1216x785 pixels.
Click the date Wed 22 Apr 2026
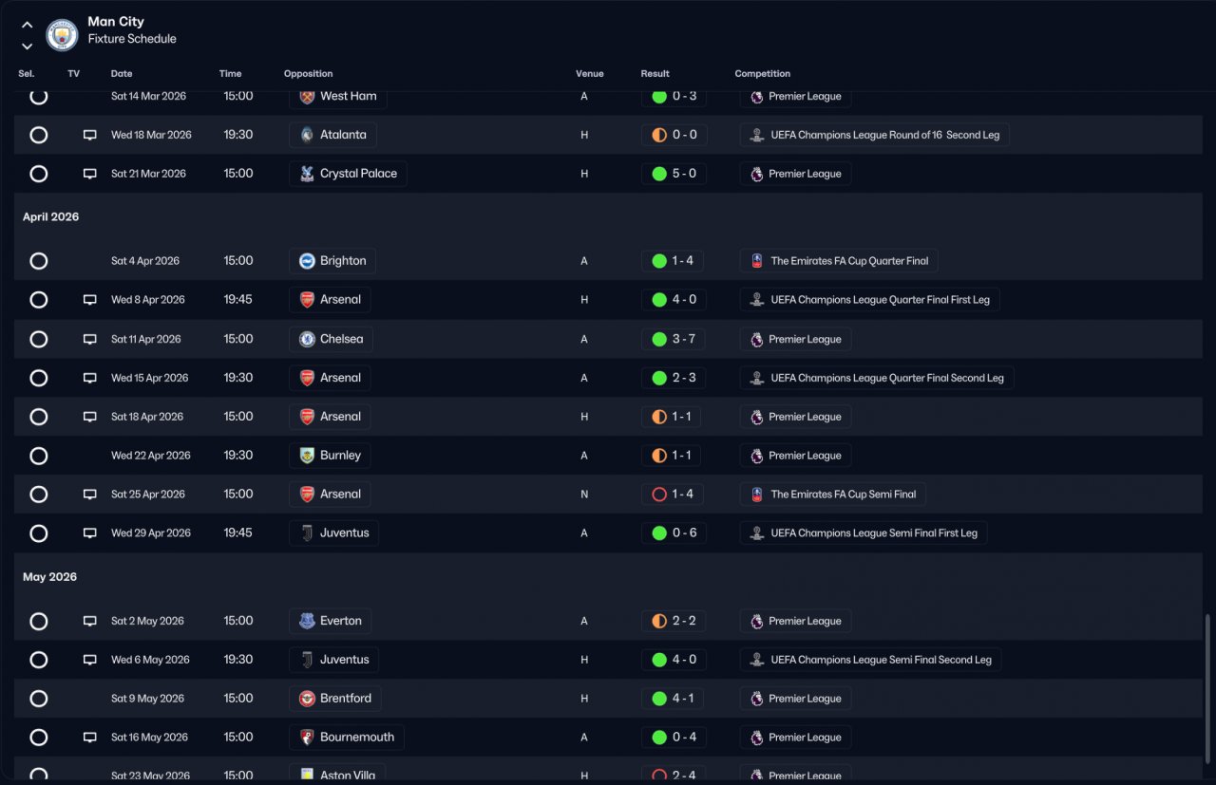(x=151, y=456)
